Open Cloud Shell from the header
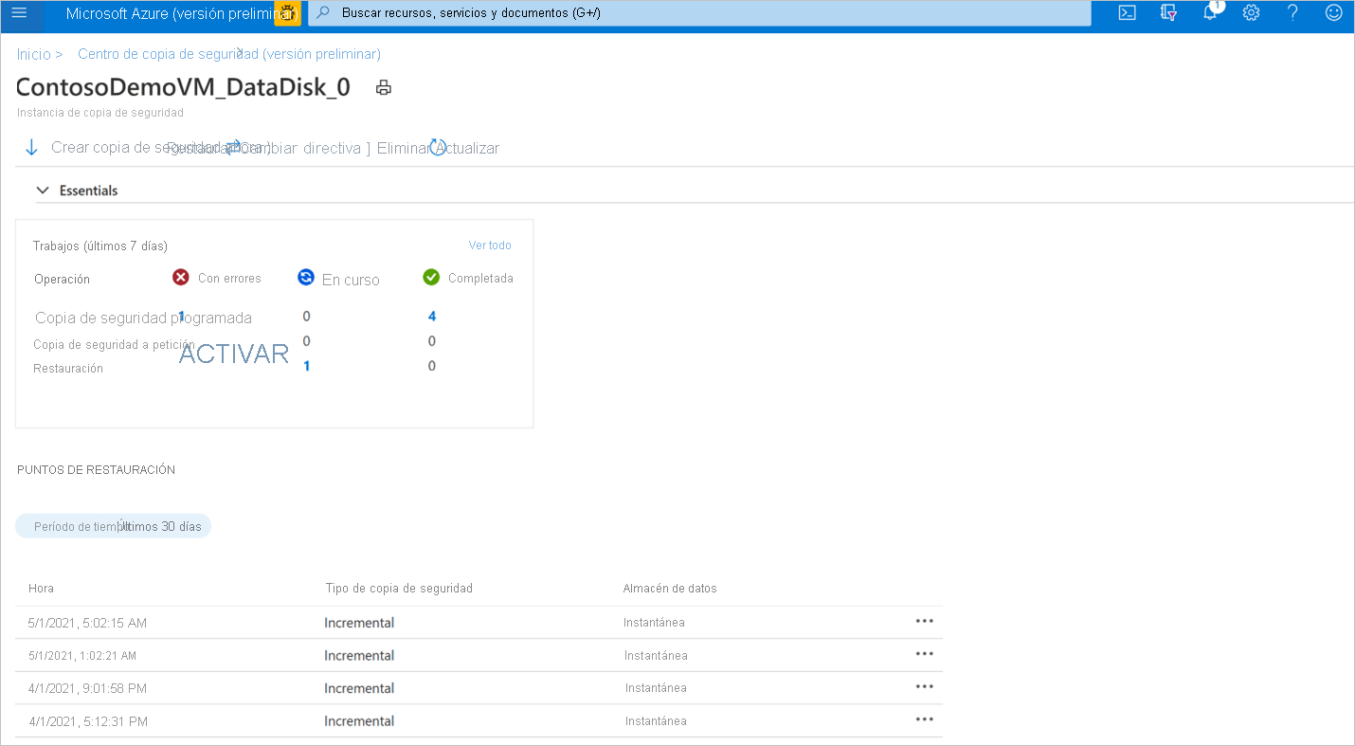Viewport: 1355px width, 746px height. pyautogui.click(x=1127, y=13)
